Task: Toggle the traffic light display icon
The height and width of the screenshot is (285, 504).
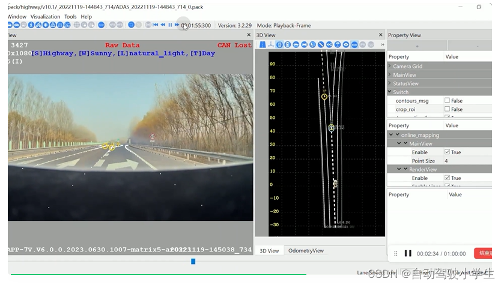Action: click(x=46, y=25)
